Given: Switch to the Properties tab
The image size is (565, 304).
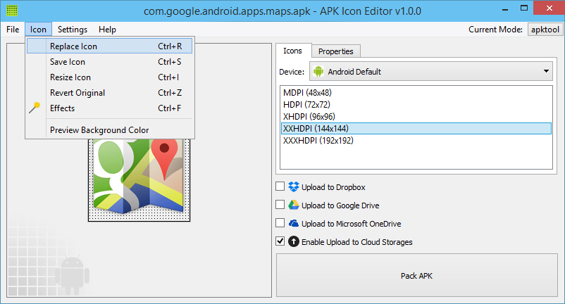Looking at the screenshot, I should [x=335, y=51].
